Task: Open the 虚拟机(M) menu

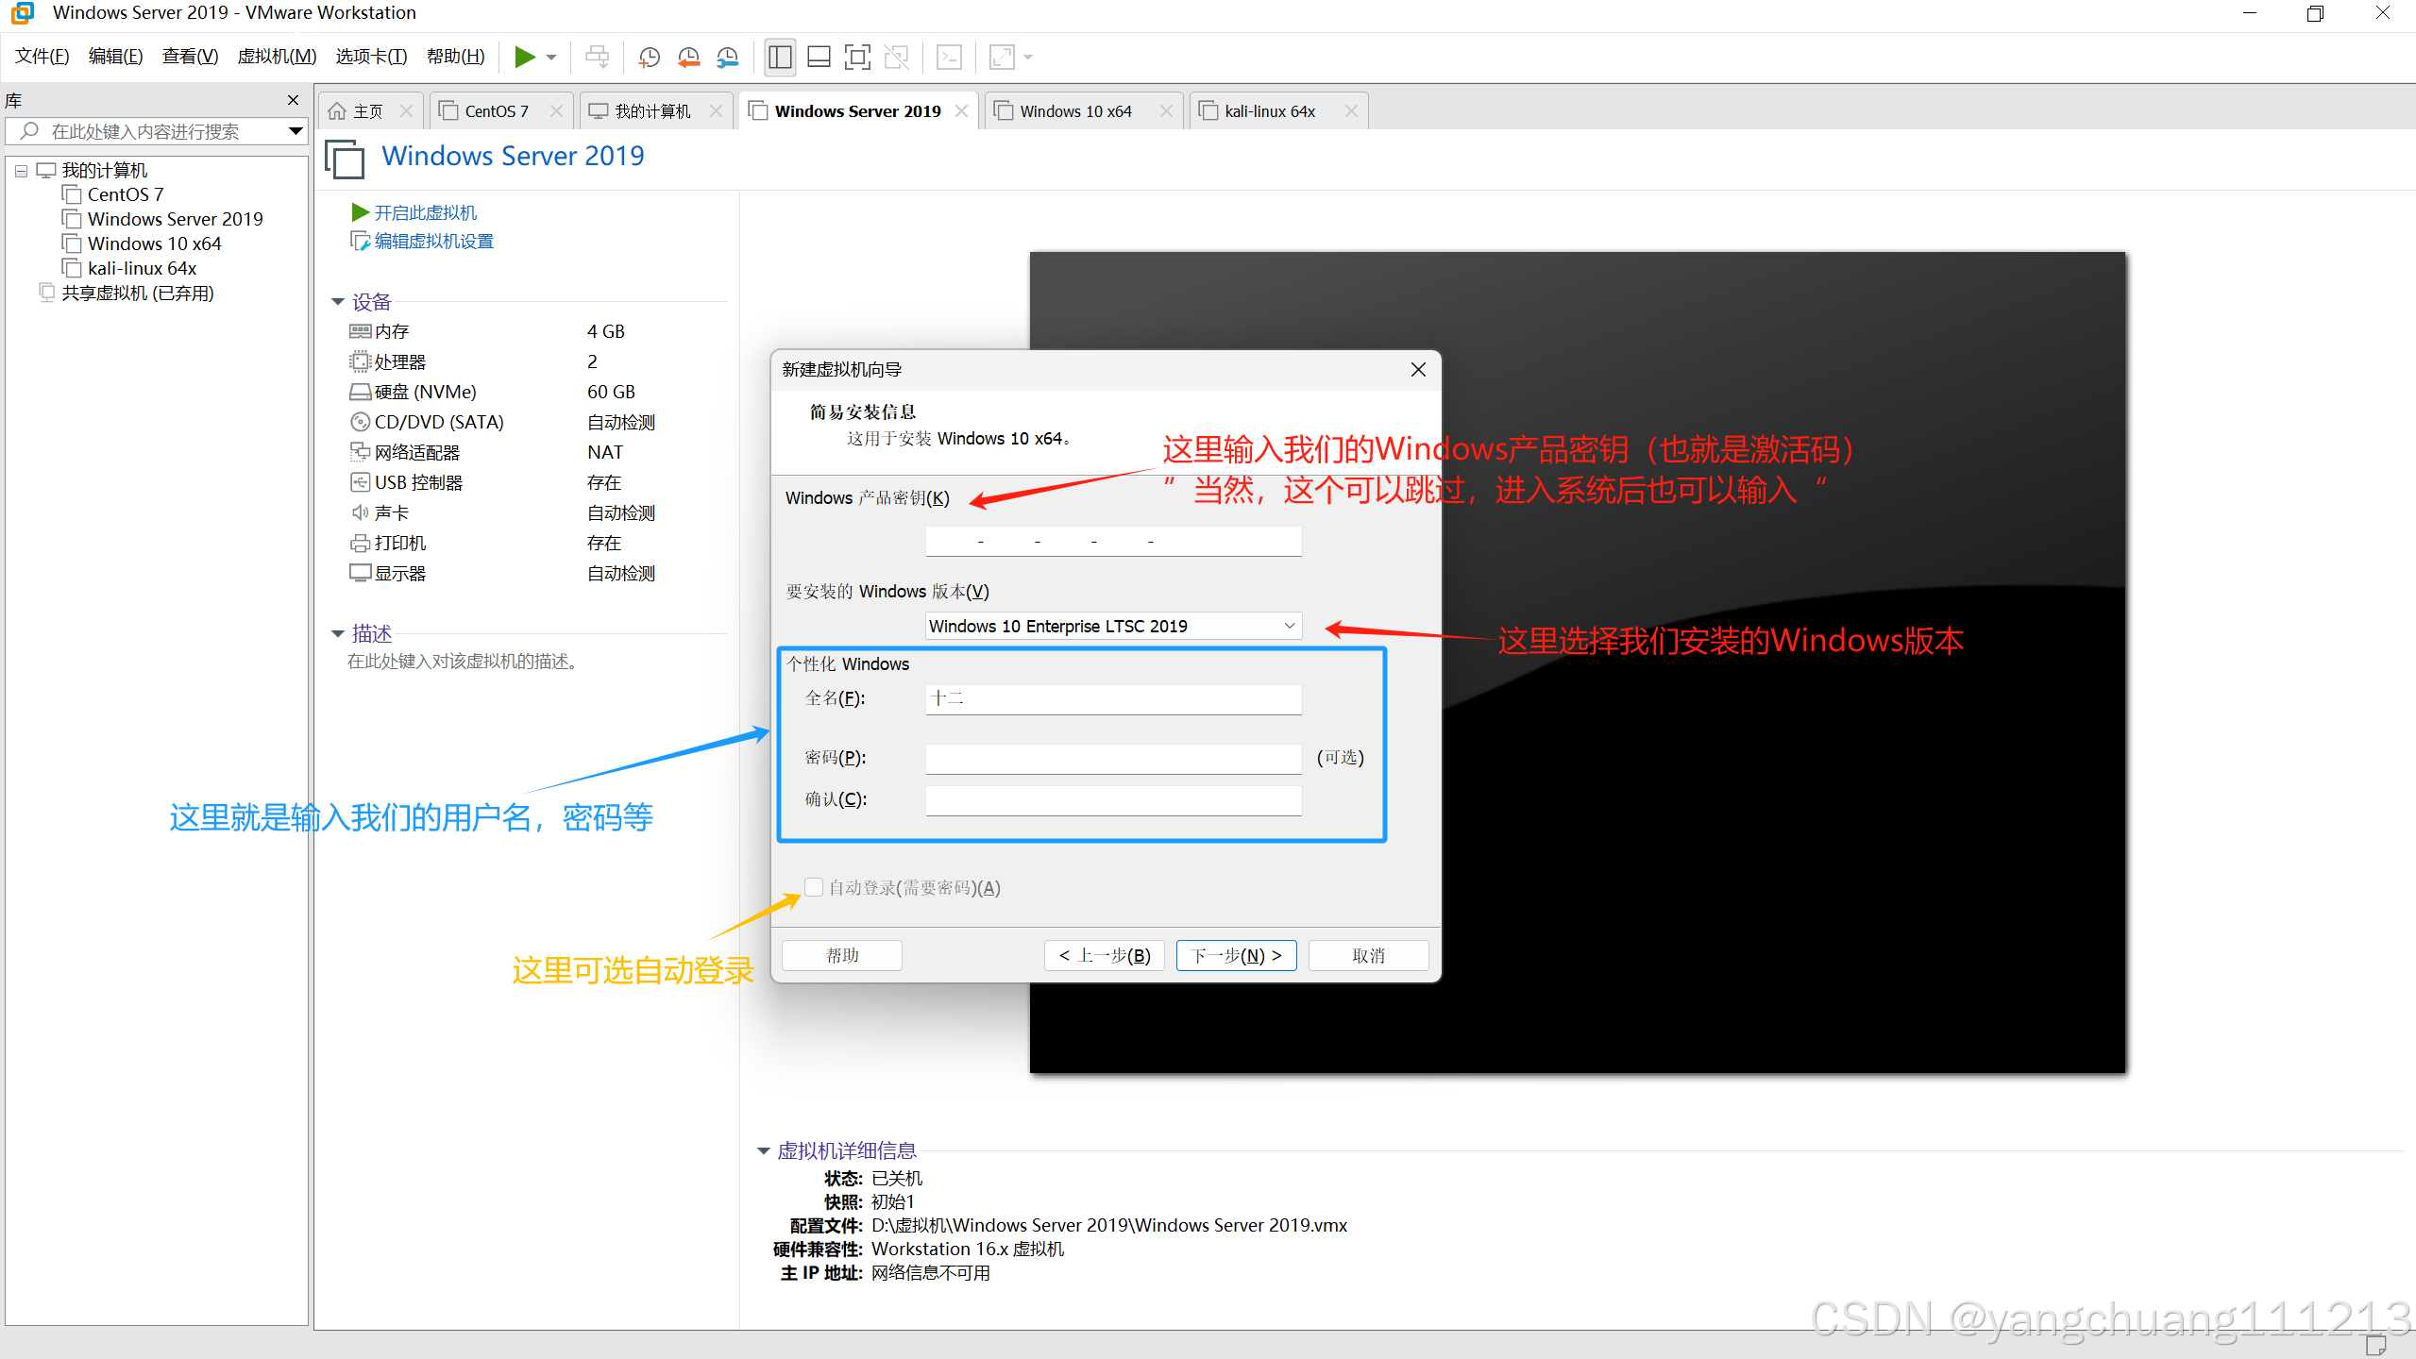Action: (x=277, y=57)
